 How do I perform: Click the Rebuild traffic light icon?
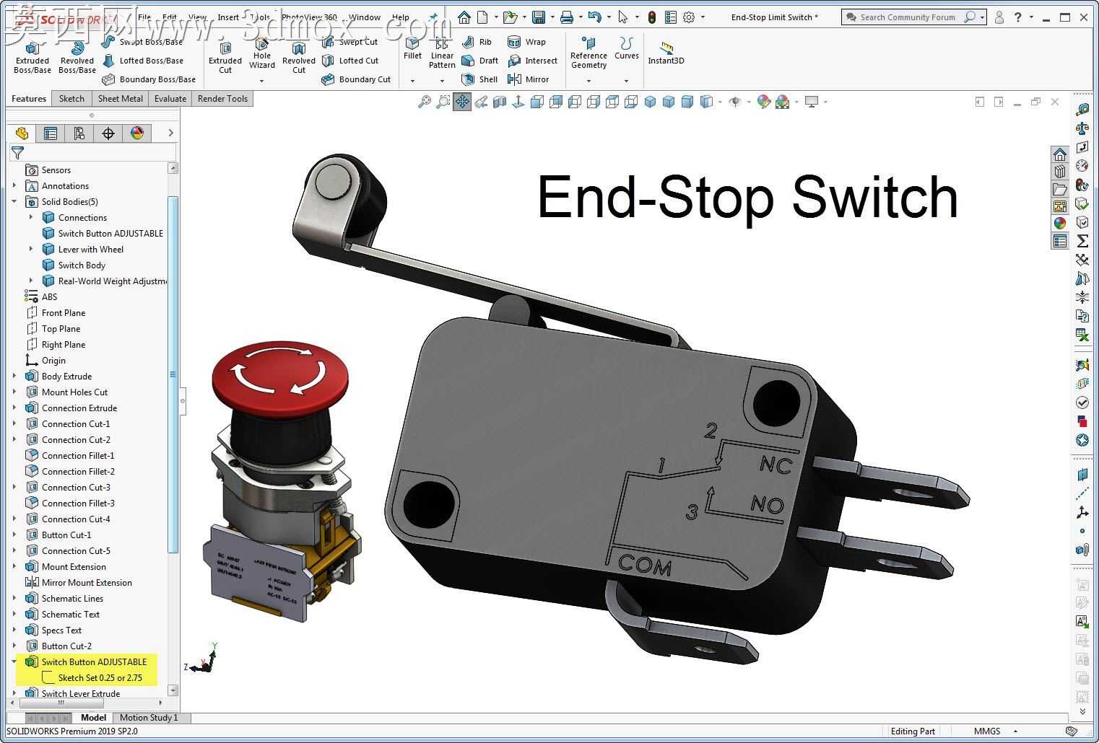[652, 17]
